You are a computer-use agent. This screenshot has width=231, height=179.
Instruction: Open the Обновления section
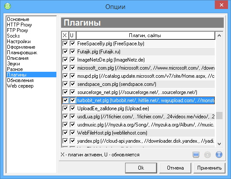[20, 80]
